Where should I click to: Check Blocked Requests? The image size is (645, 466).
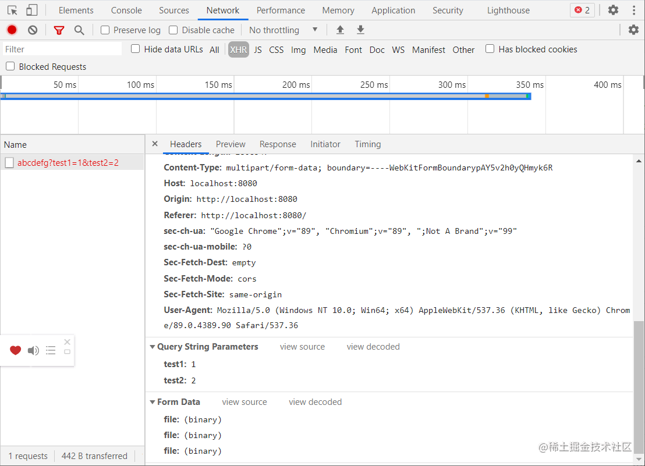[10, 66]
